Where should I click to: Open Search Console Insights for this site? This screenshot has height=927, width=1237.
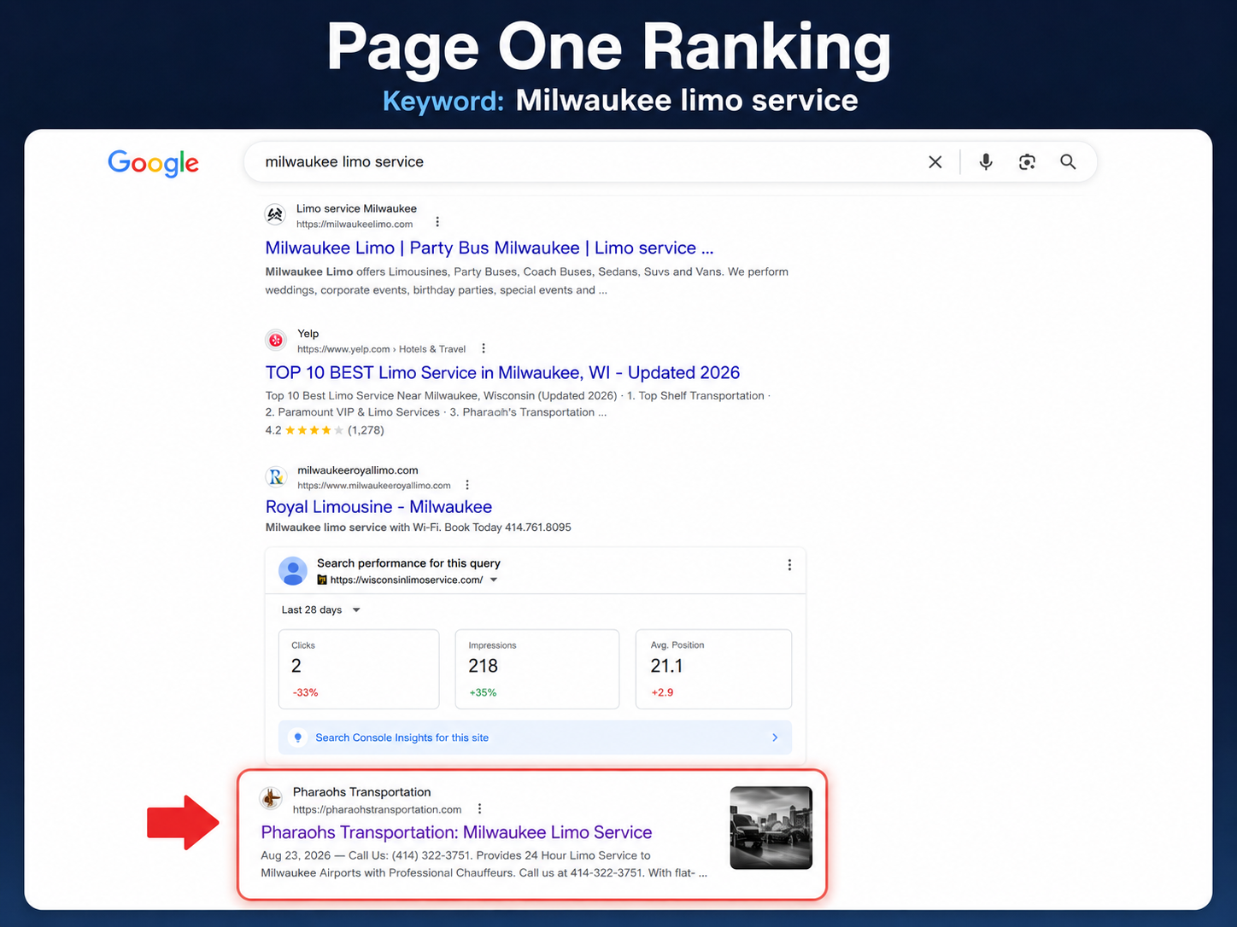pyautogui.click(x=535, y=738)
